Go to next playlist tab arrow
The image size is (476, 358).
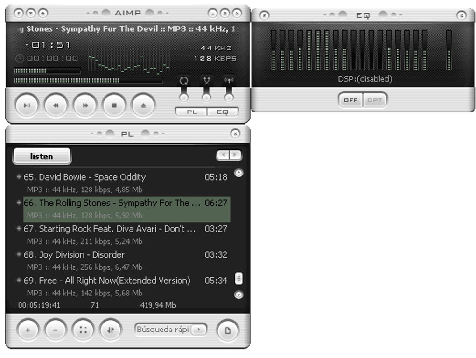click(235, 155)
